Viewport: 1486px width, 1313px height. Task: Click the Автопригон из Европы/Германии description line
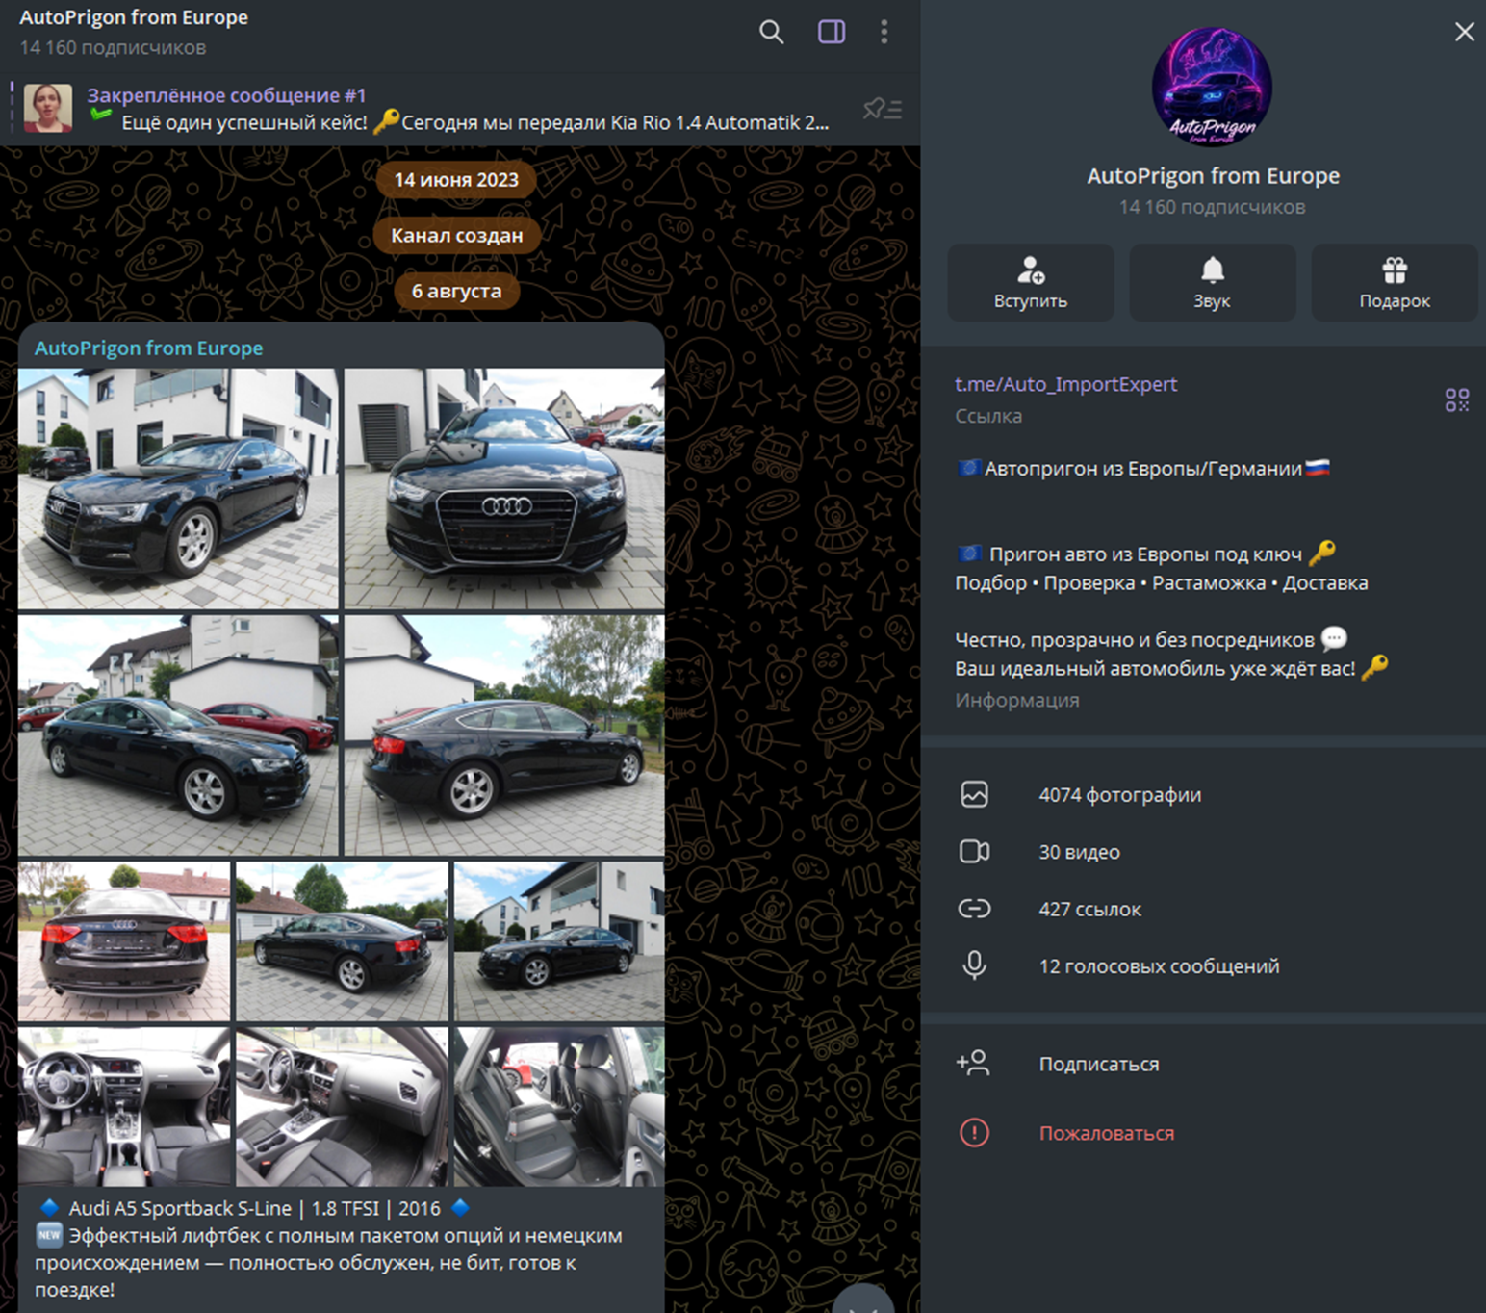pyautogui.click(x=1143, y=469)
